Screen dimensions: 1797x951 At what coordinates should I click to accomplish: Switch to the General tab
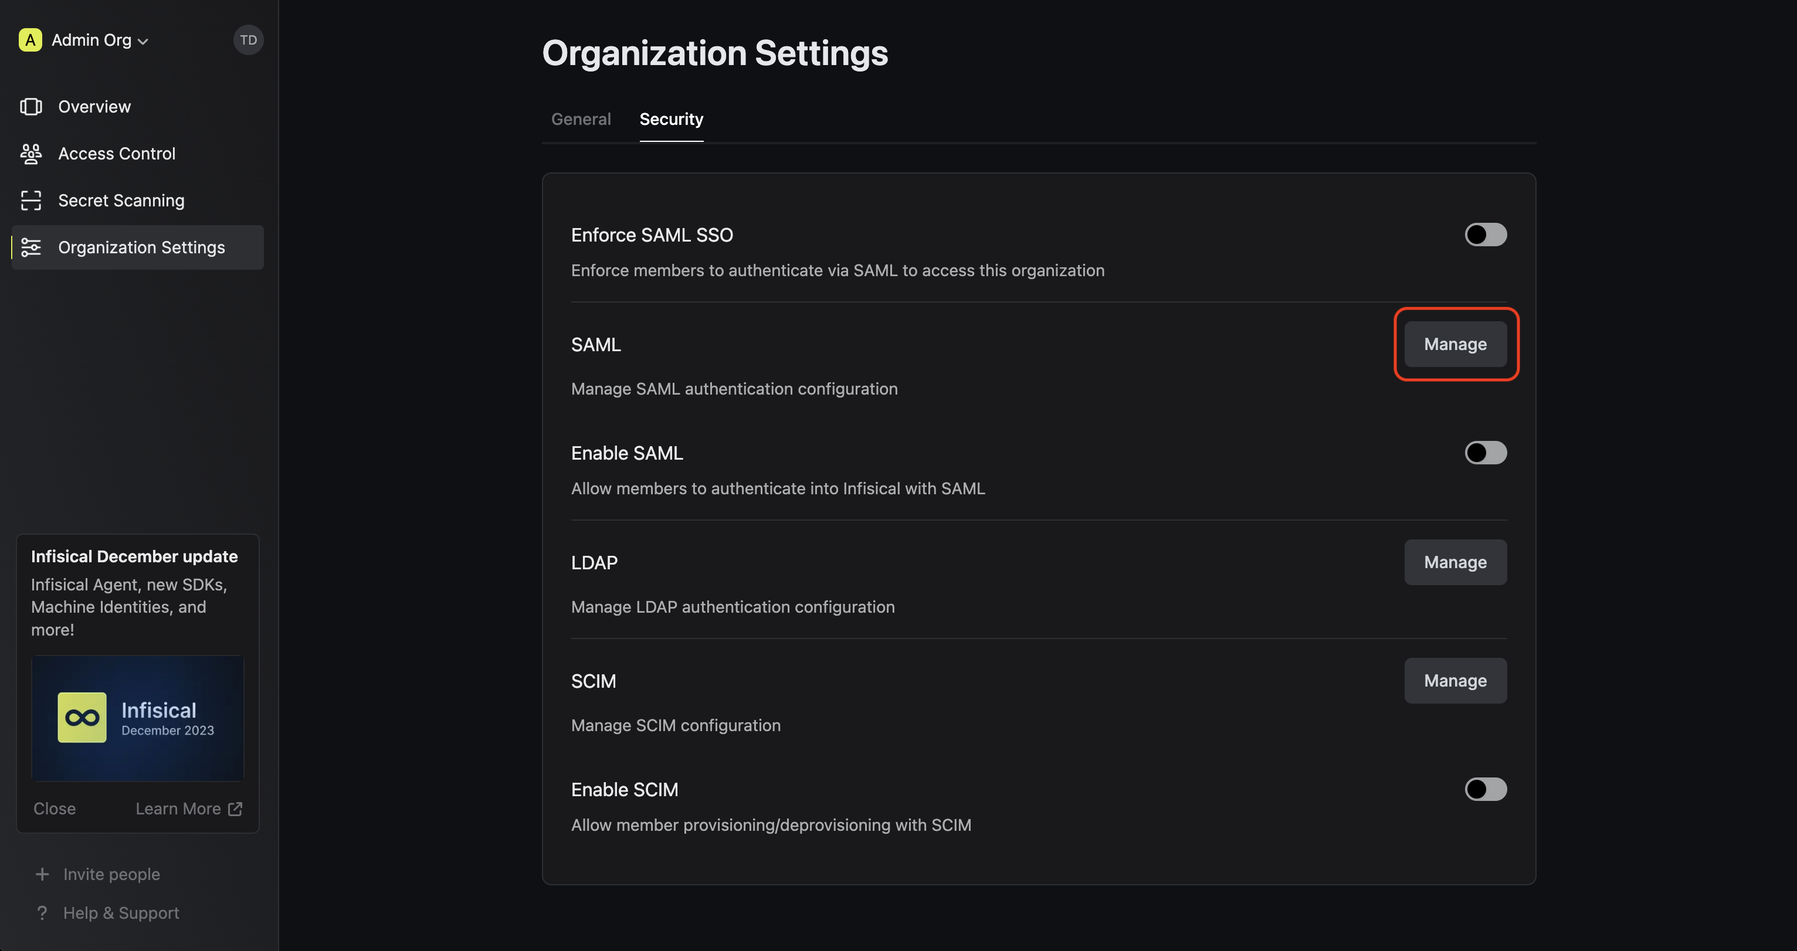[x=581, y=119]
